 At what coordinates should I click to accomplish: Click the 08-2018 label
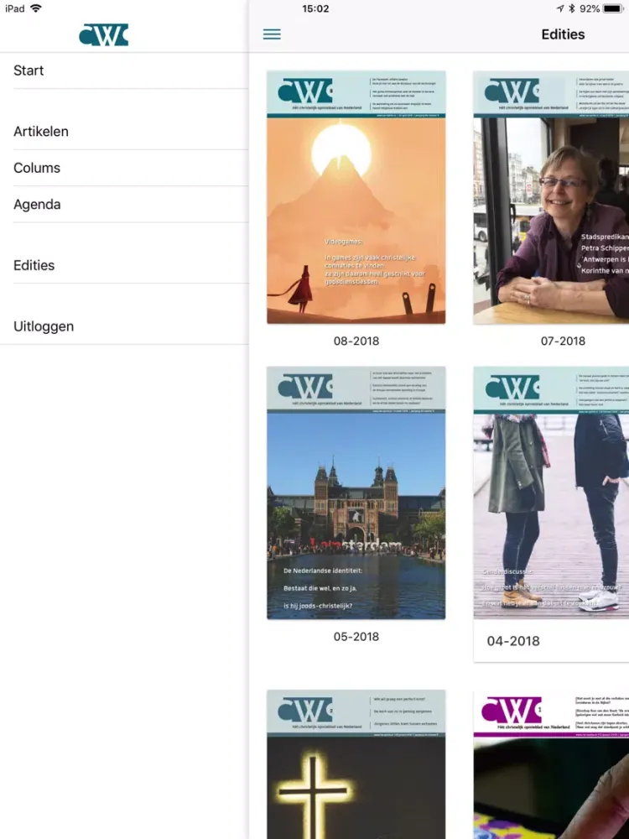(356, 341)
